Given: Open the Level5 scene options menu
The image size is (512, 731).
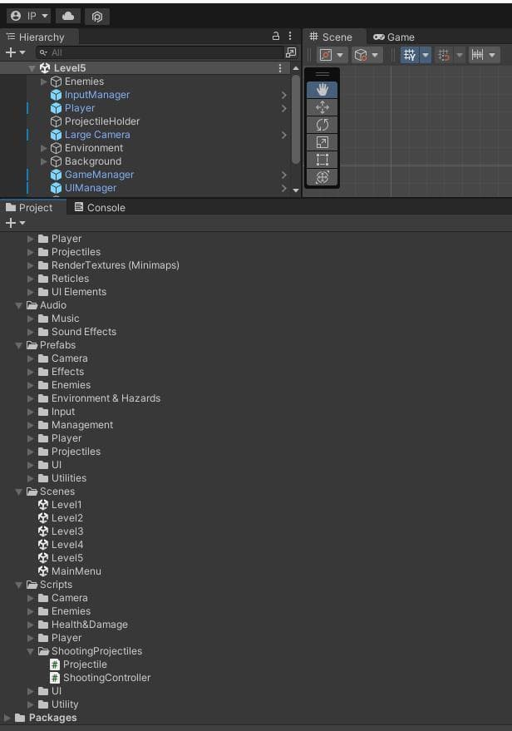Looking at the screenshot, I should 280,68.
